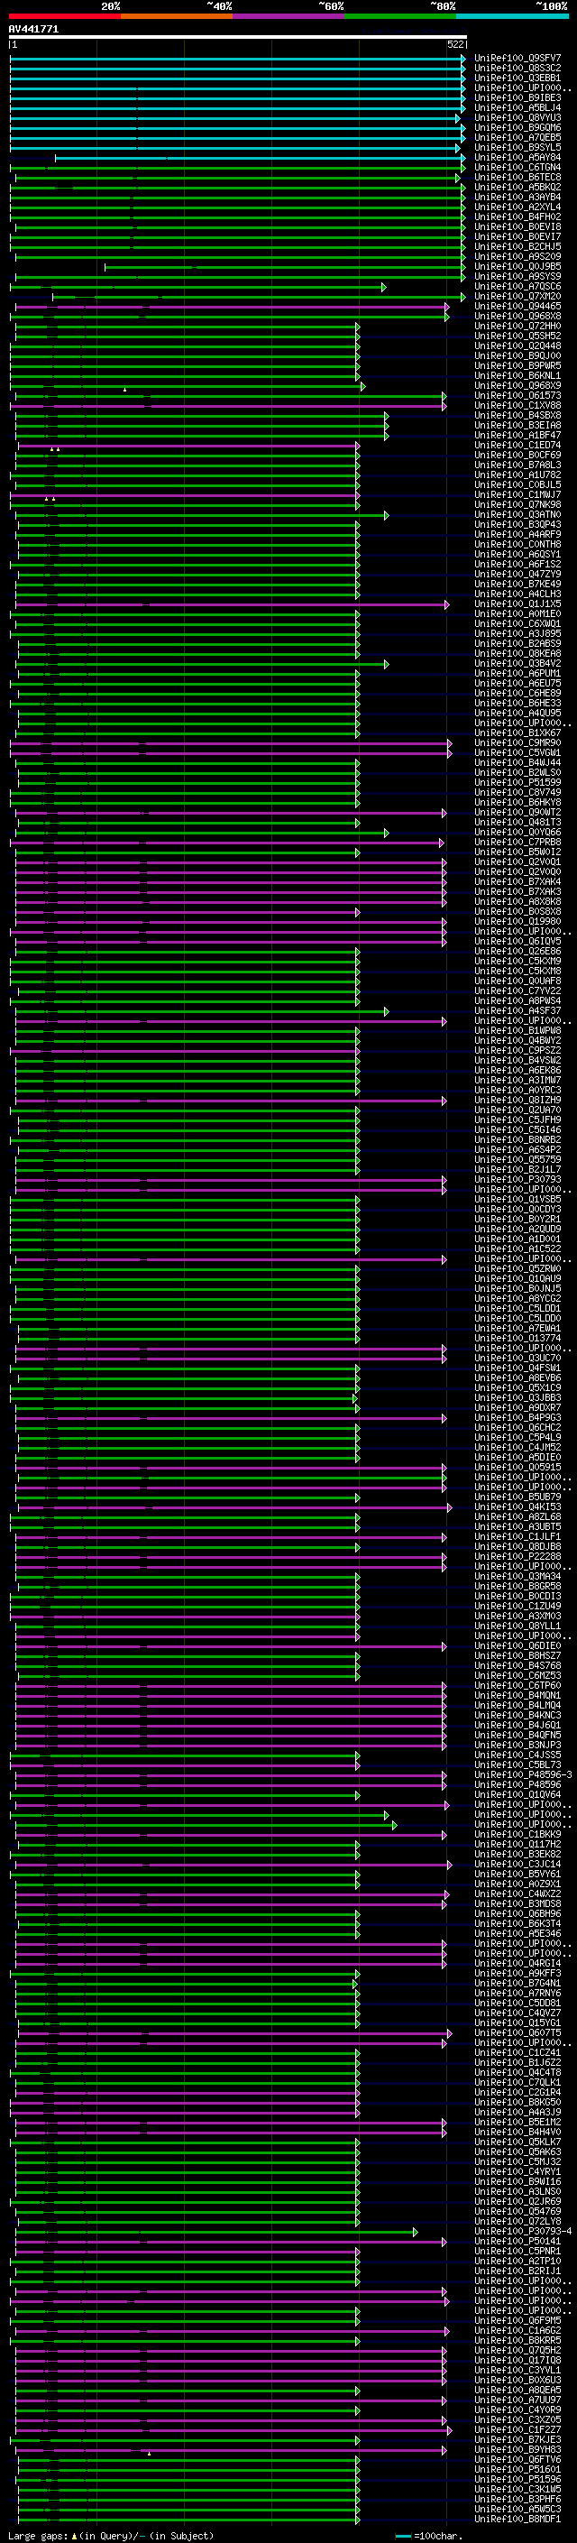Select hit label UniRef100_A7QSC6
This screenshot has width=577, height=2543.
[x=517, y=286]
